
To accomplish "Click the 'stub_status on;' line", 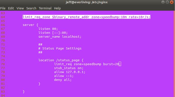I will coord(69,68).
